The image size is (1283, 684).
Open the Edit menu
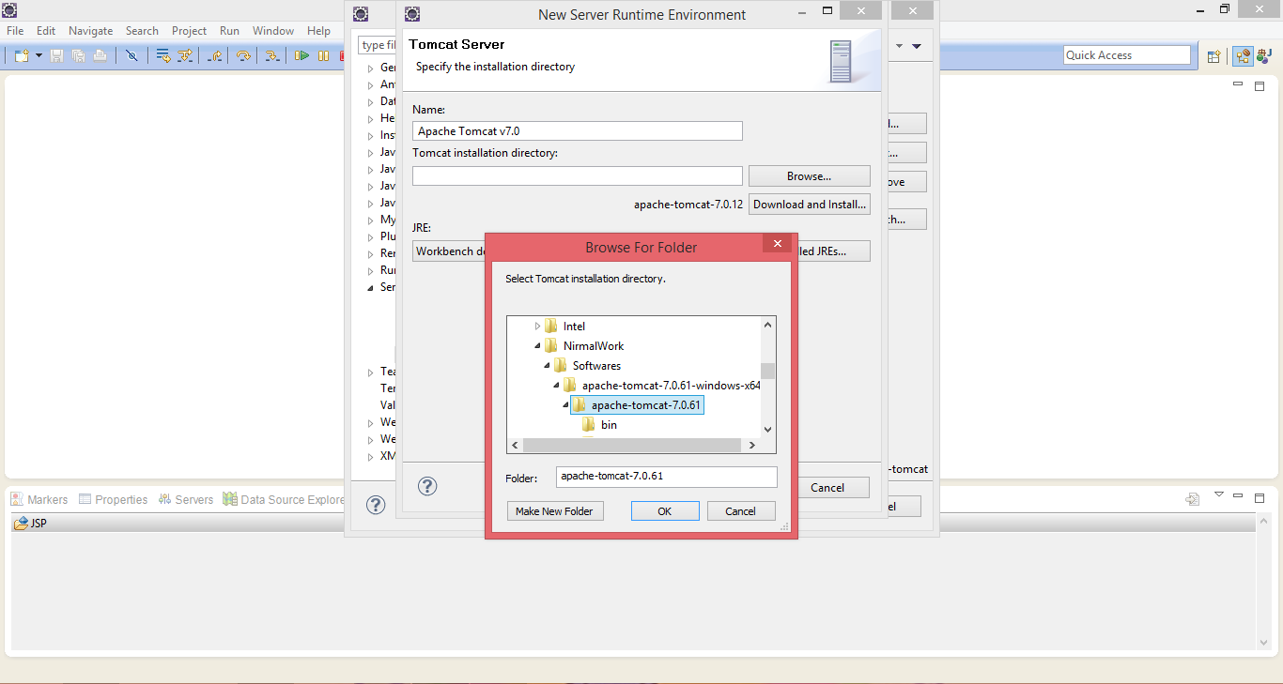[x=46, y=31]
